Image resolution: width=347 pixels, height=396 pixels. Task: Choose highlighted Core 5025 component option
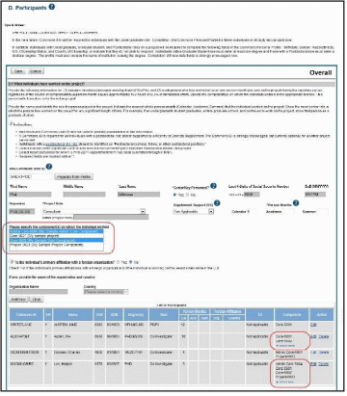coord(56,240)
